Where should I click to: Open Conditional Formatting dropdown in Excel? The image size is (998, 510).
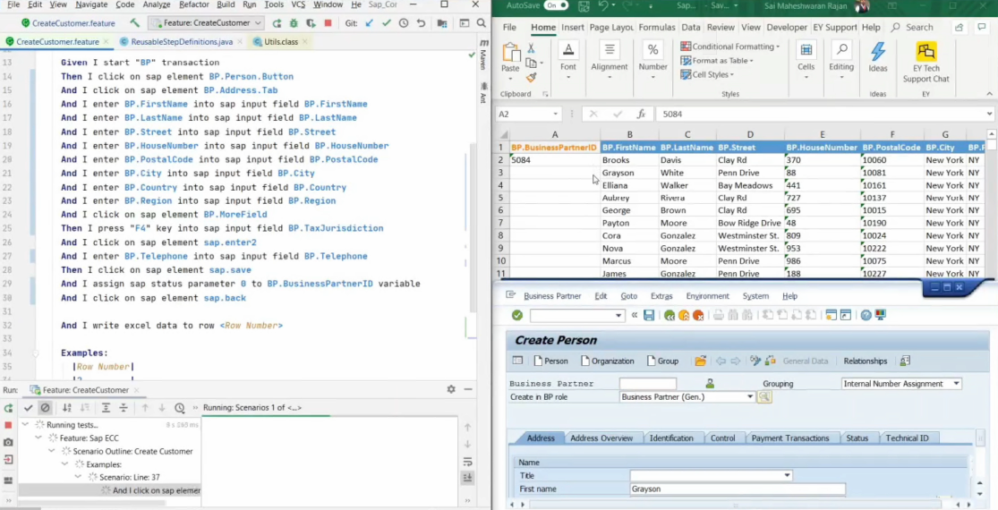click(x=730, y=47)
